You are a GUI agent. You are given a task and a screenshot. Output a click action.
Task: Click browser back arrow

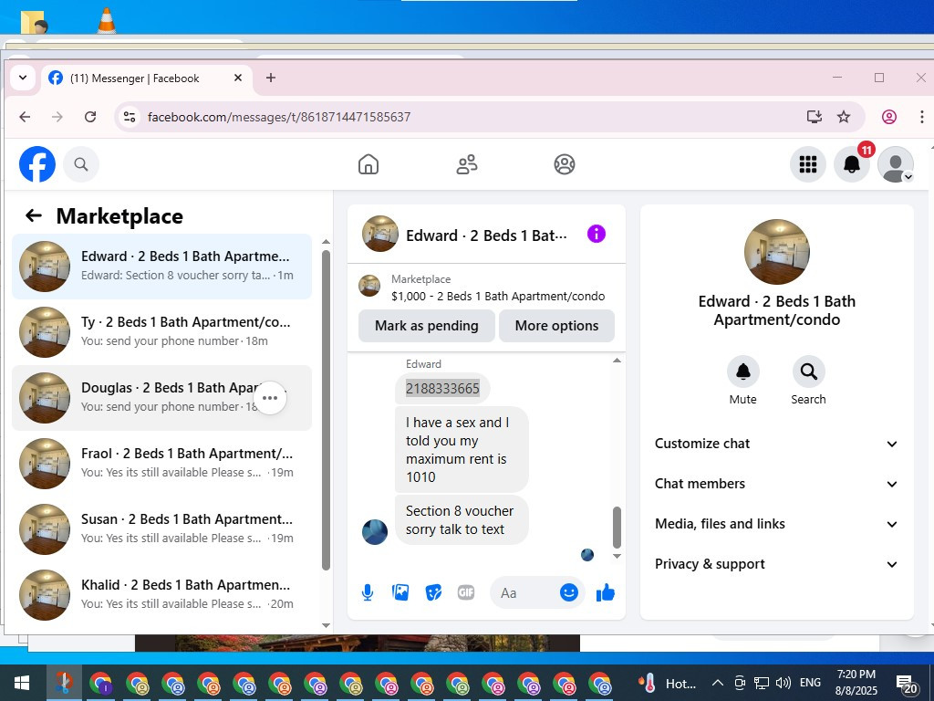25,117
